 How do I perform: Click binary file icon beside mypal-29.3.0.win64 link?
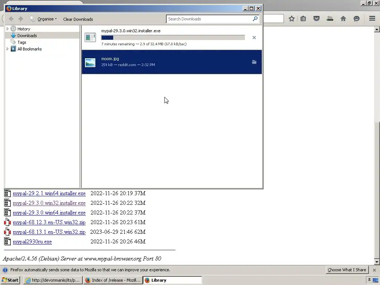pyautogui.click(x=7, y=212)
